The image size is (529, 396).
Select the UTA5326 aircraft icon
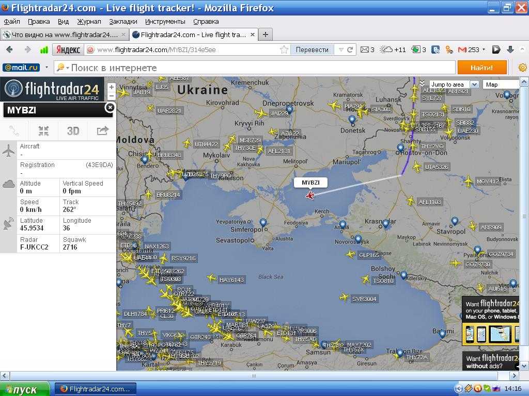pyautogui.click(x=417, y=167)
